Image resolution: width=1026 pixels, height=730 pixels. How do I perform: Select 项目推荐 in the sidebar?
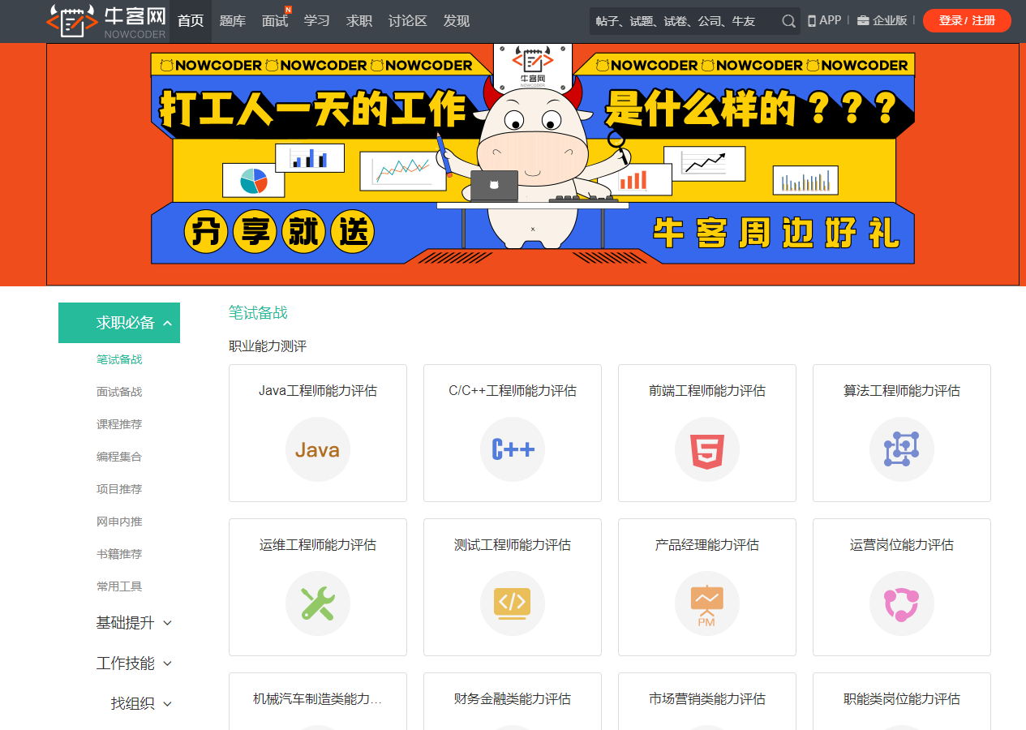(x=119, y=489)
